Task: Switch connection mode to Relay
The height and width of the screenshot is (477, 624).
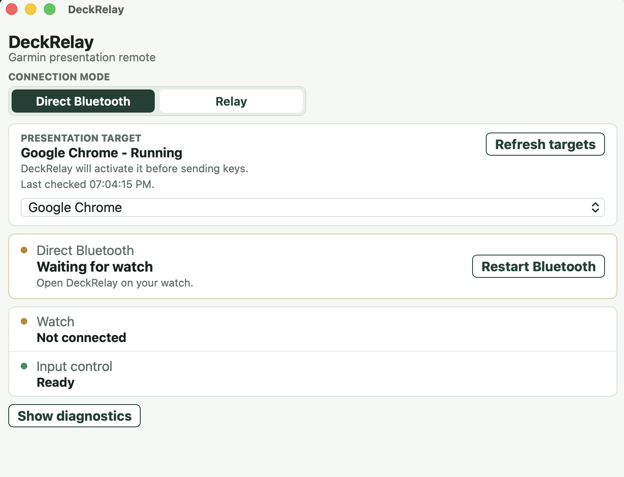Action: coord(231,101)
